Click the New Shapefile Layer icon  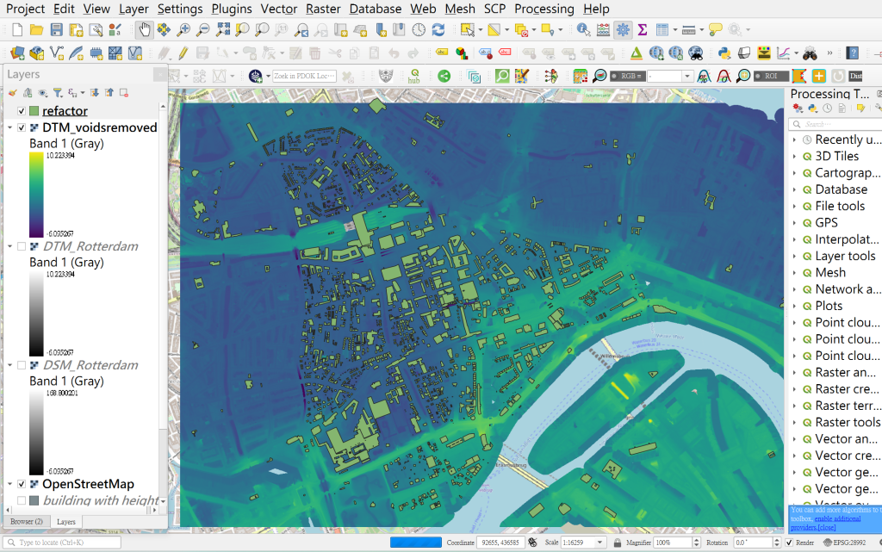click(56, 53)
